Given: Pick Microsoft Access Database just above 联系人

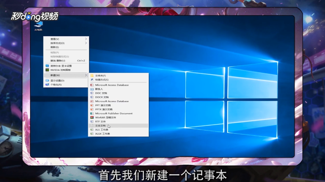Looking at the screenshot, I should [x=112, y=85].
